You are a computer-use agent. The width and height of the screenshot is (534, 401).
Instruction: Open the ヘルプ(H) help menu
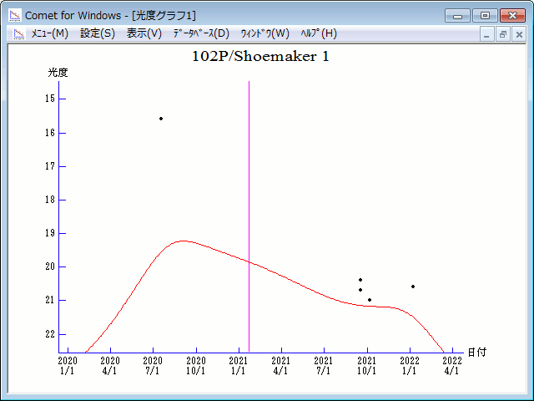coord(318,33)
